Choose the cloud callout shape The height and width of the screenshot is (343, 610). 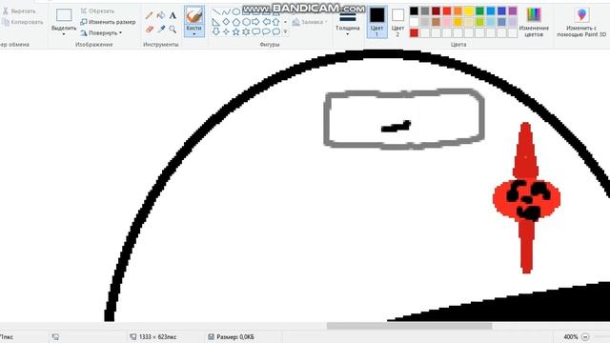point(276,31)
